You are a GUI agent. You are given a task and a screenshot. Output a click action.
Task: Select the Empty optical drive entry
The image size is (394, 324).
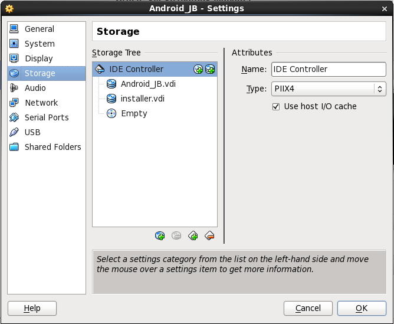[x=134, y=113]
